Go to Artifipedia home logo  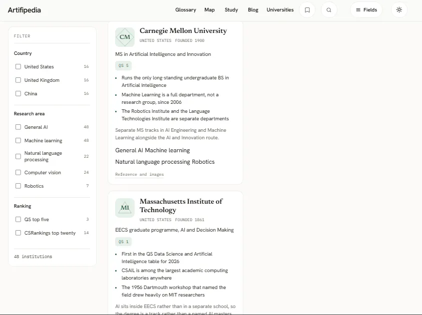pos(24,10)
